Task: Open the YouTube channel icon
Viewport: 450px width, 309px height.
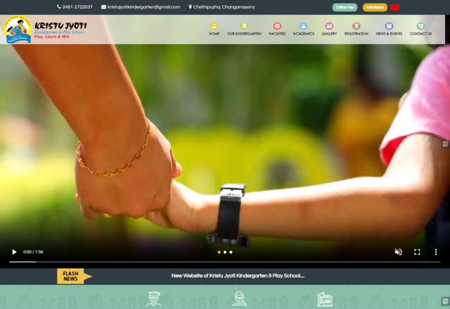Action: pos(395,7)
